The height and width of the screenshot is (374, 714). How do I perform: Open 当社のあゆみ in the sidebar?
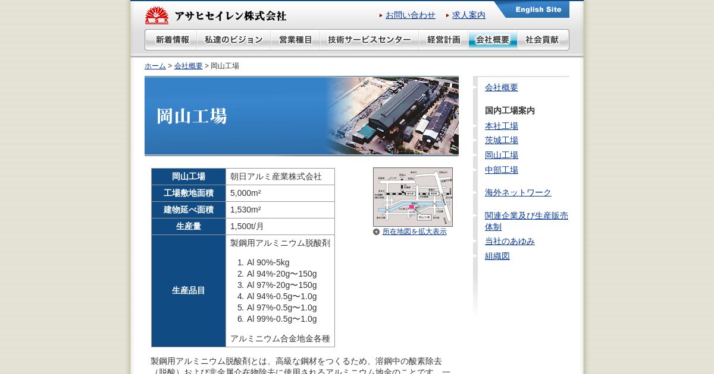510,241
